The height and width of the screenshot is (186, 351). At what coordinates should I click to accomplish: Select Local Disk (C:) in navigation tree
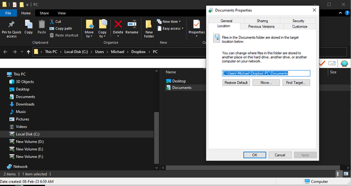click(28, 134)
